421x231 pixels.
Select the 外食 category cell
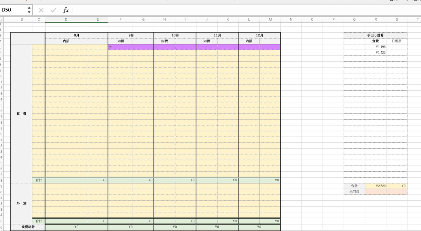click(x=21, y=203)
